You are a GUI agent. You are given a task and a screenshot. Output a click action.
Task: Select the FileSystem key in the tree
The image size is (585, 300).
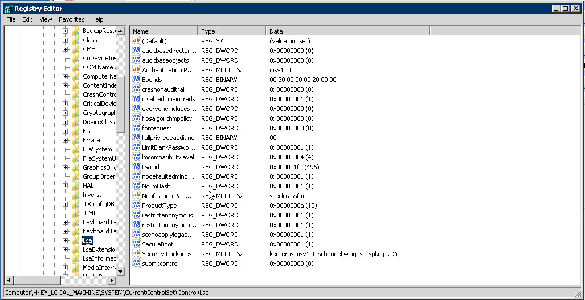point(97,149)
